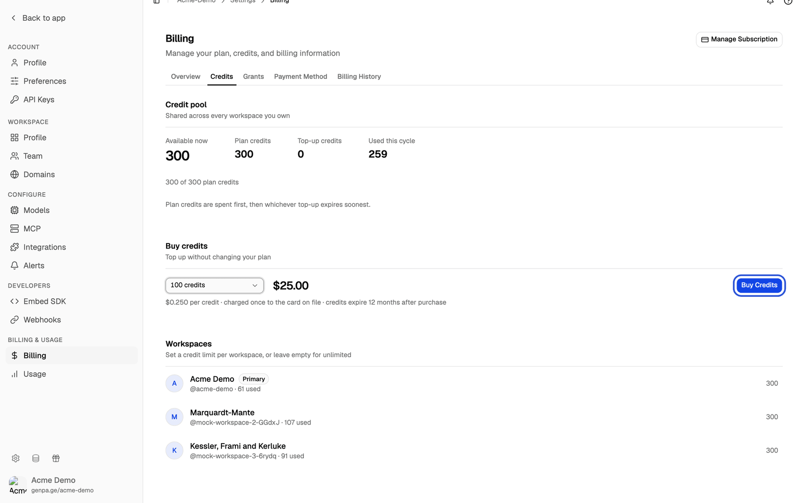This screenshot has height=503, width=805.
Task: Click the Buy Credits button
Action: point(759,285)
